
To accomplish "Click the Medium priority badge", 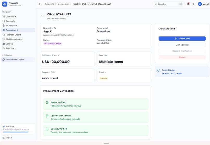I will [103, 78].
